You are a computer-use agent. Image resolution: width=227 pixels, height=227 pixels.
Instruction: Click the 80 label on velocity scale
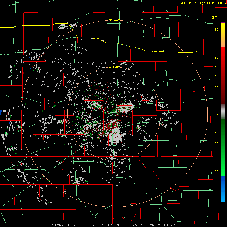(x=217, y=39)
